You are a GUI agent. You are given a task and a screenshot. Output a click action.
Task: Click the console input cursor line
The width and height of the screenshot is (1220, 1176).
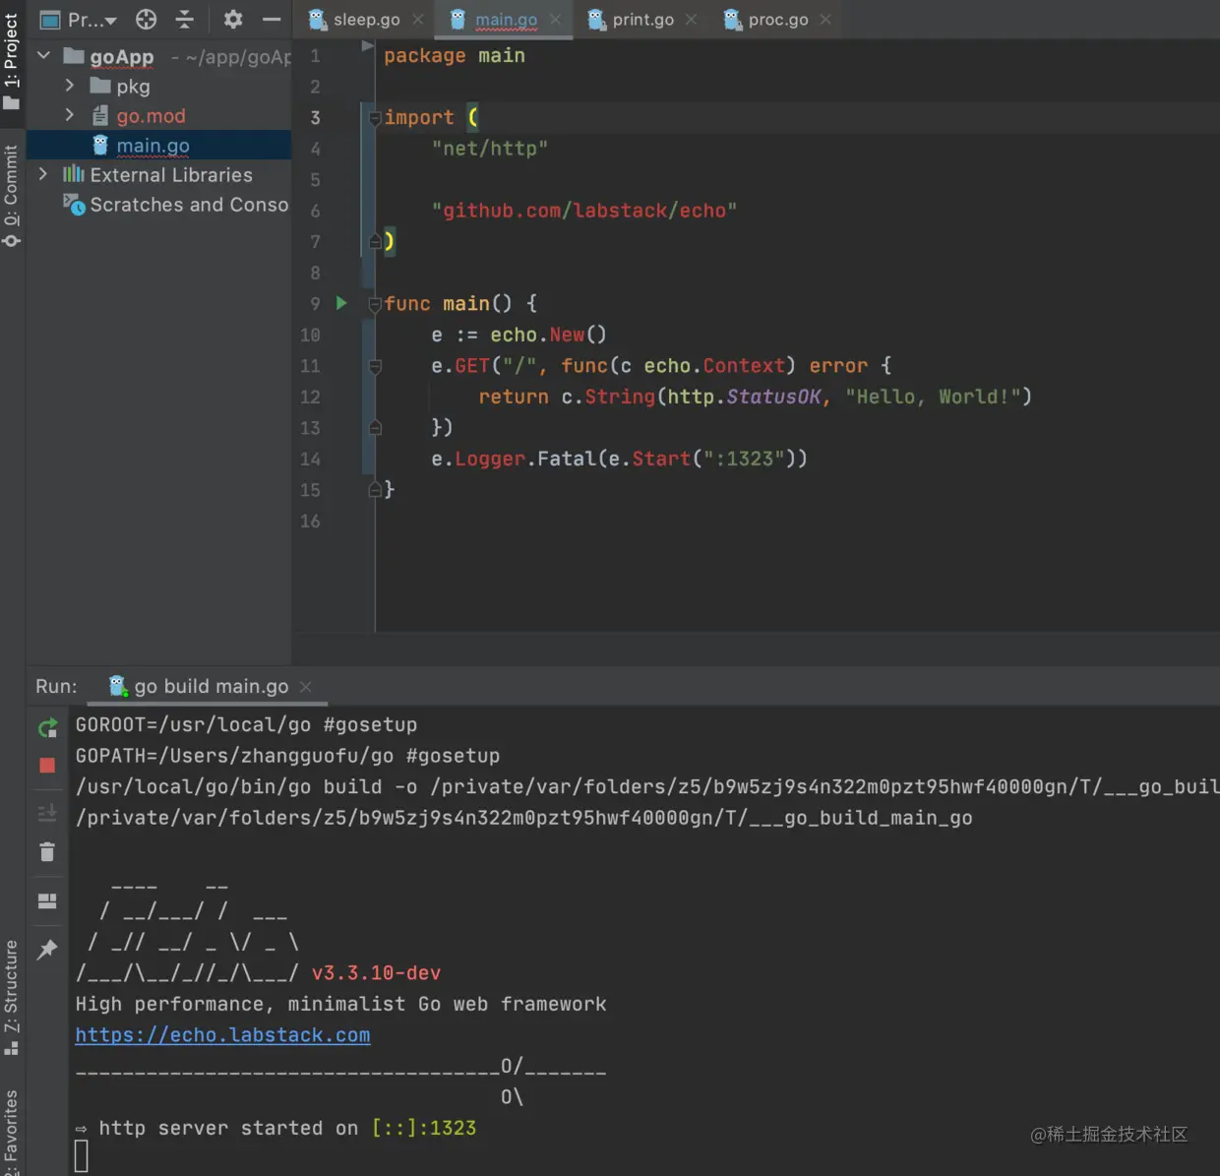coord(82,1156)
